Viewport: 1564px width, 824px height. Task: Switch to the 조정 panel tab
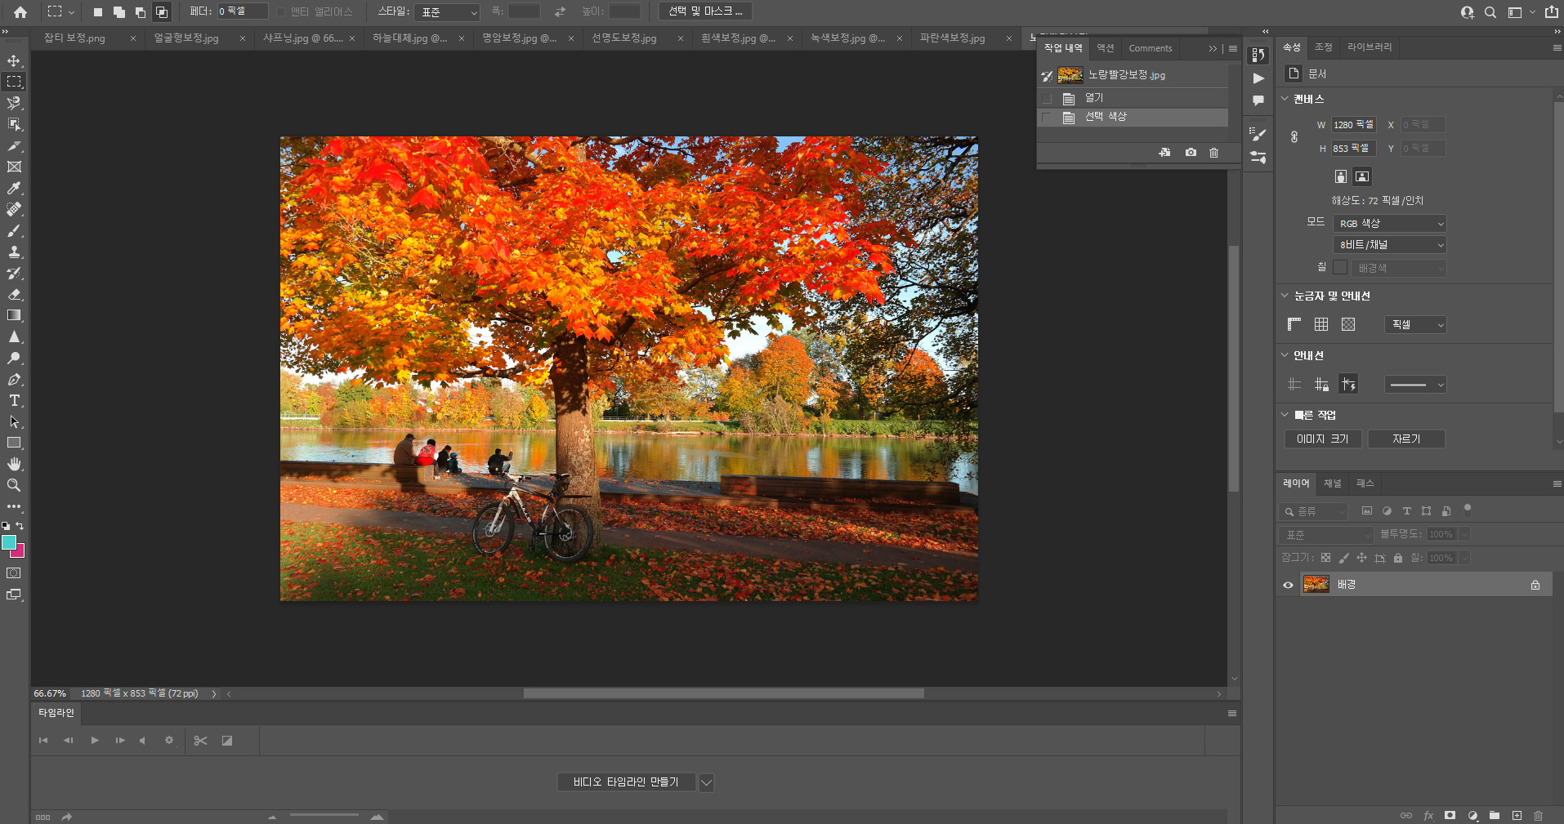(1324, 47)
